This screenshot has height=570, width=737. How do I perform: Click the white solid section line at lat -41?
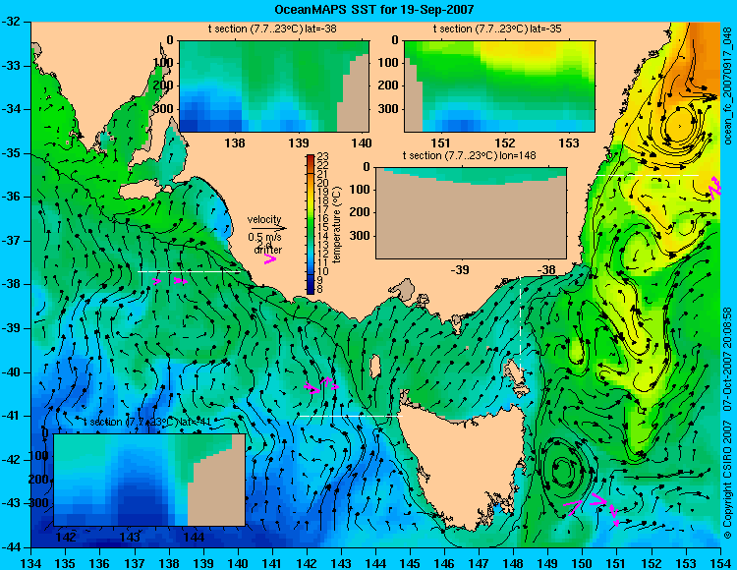click(x=351, y=416)
